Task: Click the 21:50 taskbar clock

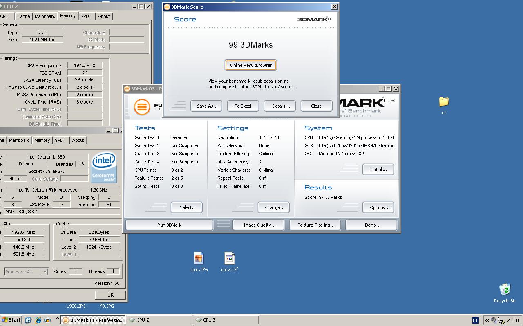Action: tap(513, 320)
